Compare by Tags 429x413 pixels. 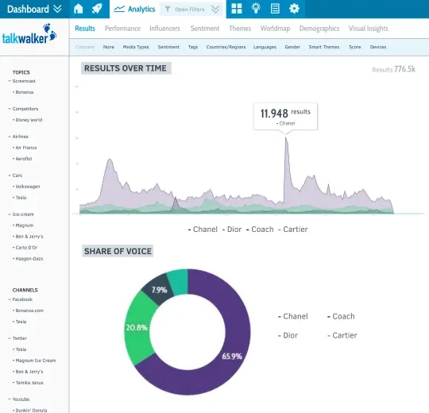[x=193, y=47]
